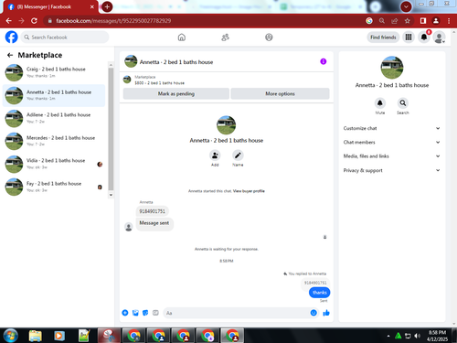457x343 pixels.
Task: Open Craig 2 bed 1 baths conversation
Action: 54,72
